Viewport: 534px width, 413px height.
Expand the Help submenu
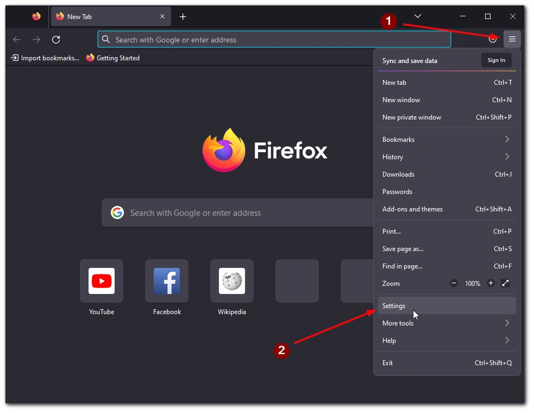(x=447, y=340)
